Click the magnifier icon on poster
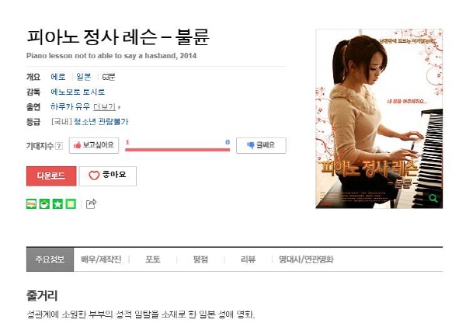 click(x=433, y=198)
